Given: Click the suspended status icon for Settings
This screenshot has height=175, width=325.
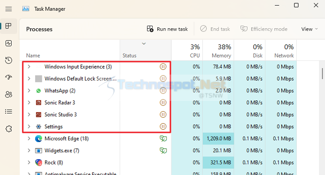Looking at the screenshot, I should (163, 126).
